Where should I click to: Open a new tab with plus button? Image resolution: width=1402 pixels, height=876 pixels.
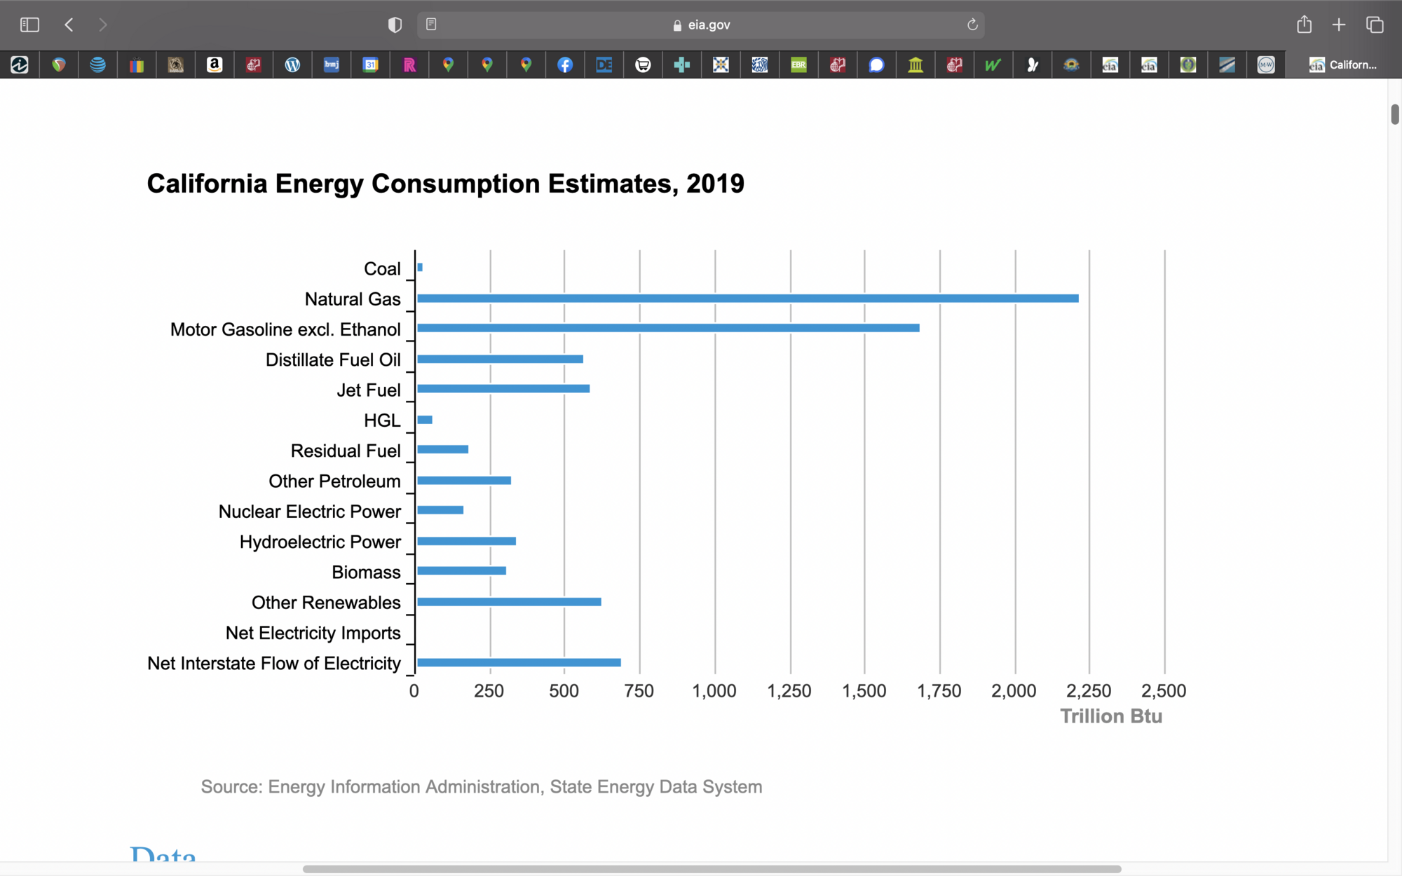click(1339, 25)
